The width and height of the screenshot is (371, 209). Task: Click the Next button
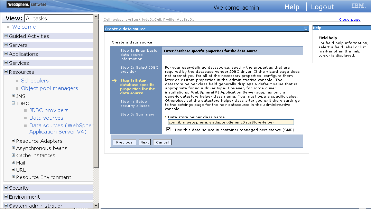145,142
